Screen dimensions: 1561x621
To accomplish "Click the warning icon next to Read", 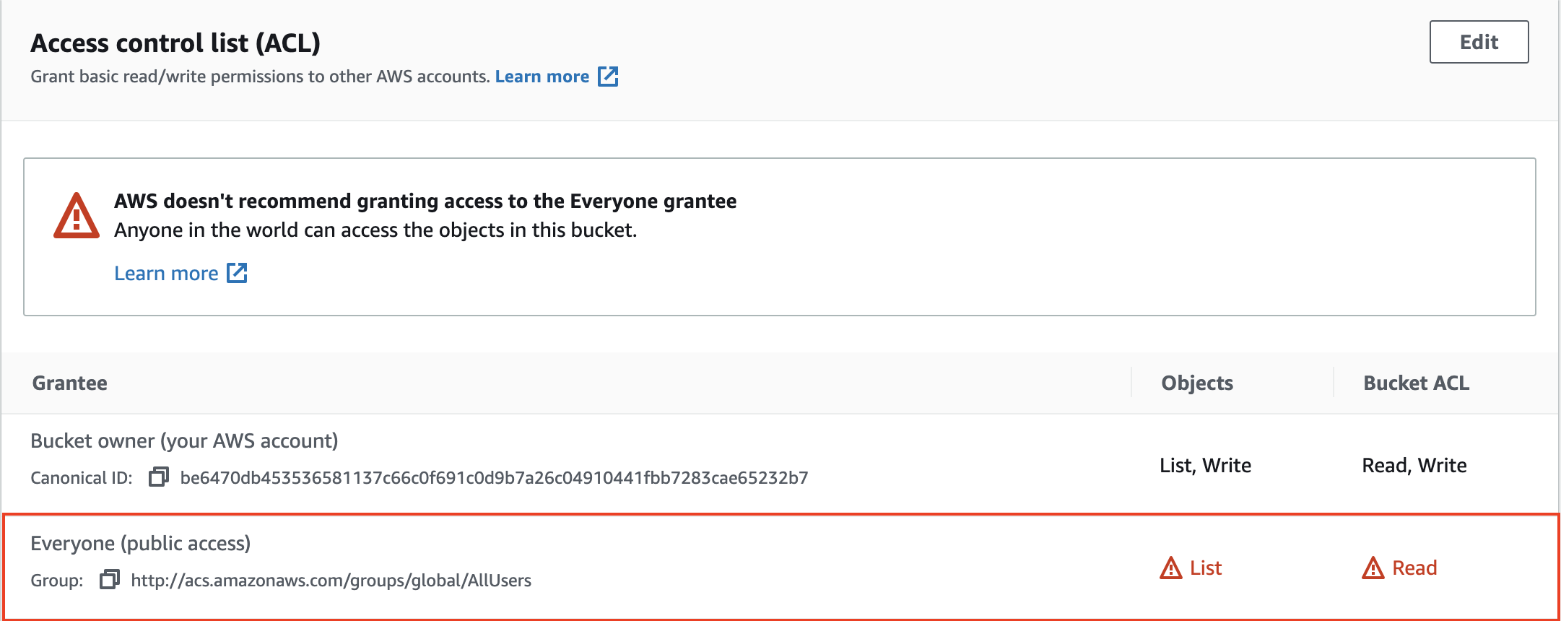I will 1373,568.
